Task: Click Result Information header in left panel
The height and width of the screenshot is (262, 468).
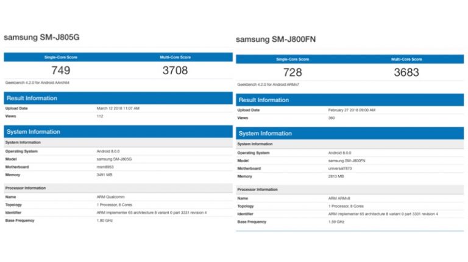Action: [x=33, y=97]
